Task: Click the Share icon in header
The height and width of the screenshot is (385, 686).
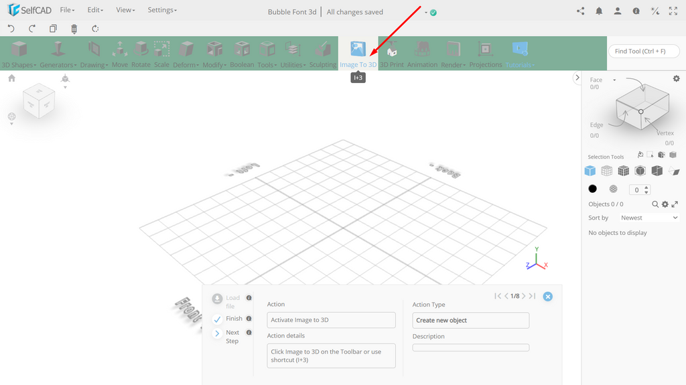Action: 581,11
